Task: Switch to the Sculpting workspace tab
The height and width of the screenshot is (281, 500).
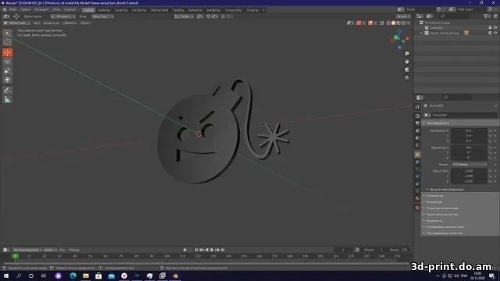Action: (121, 10)
